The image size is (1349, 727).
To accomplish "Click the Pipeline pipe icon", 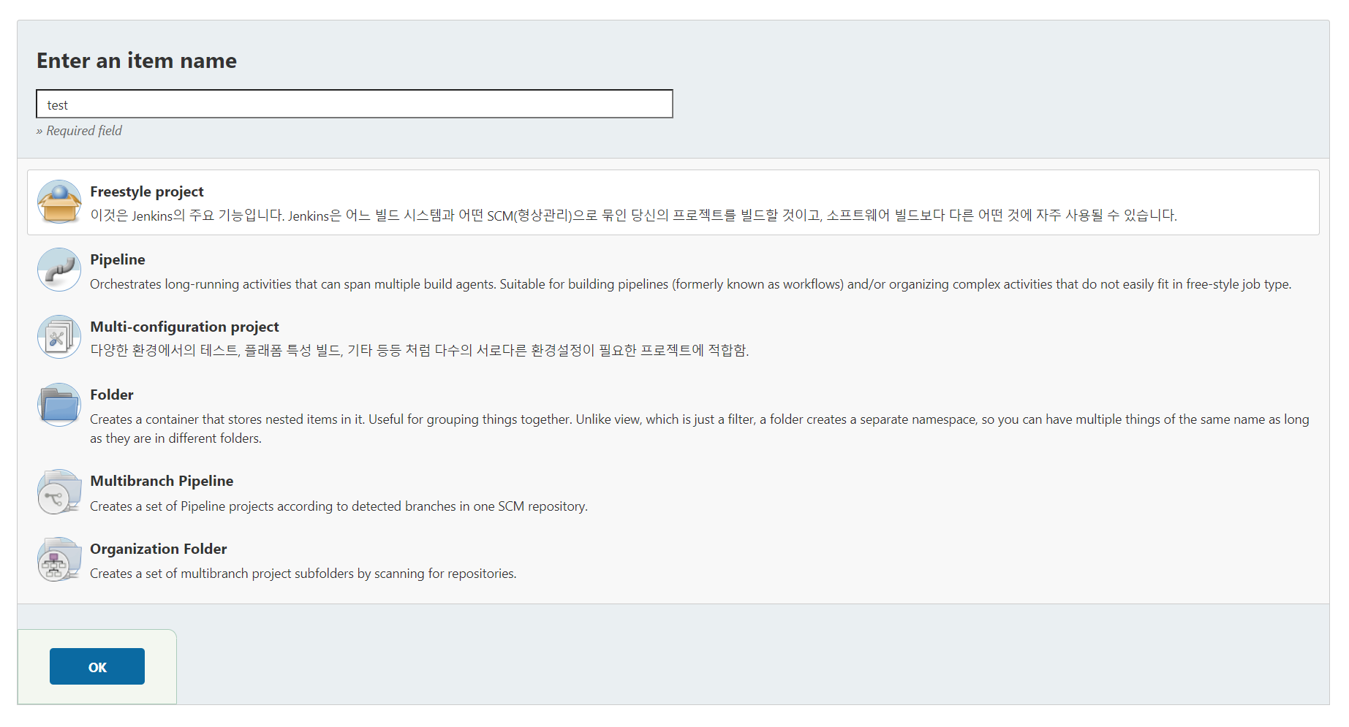I will [59, 270].
